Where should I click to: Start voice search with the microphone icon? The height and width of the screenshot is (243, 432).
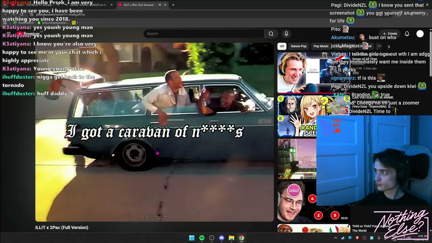point(286,34)
